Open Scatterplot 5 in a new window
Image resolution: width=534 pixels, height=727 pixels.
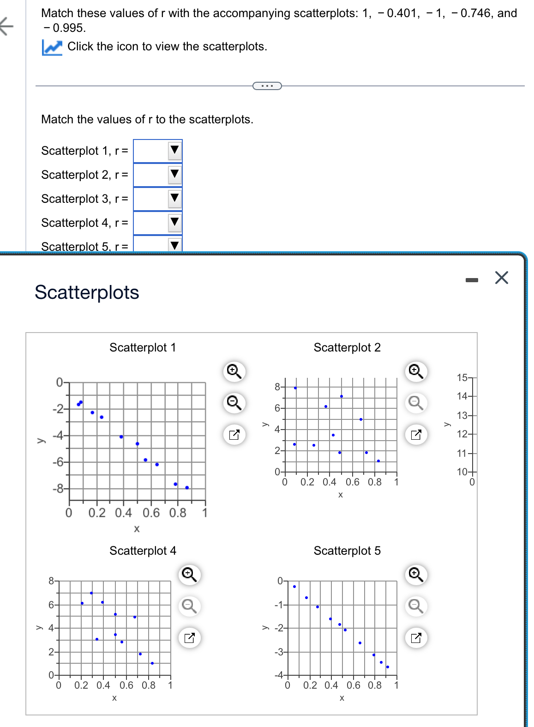[417, 637]
